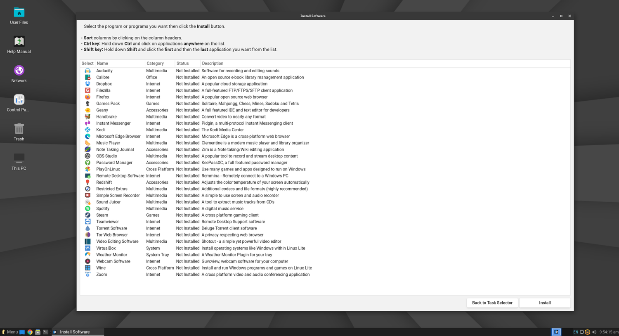619x336 pixels.
Task: Click the OBS Studio icon
Action: [87, 156]
